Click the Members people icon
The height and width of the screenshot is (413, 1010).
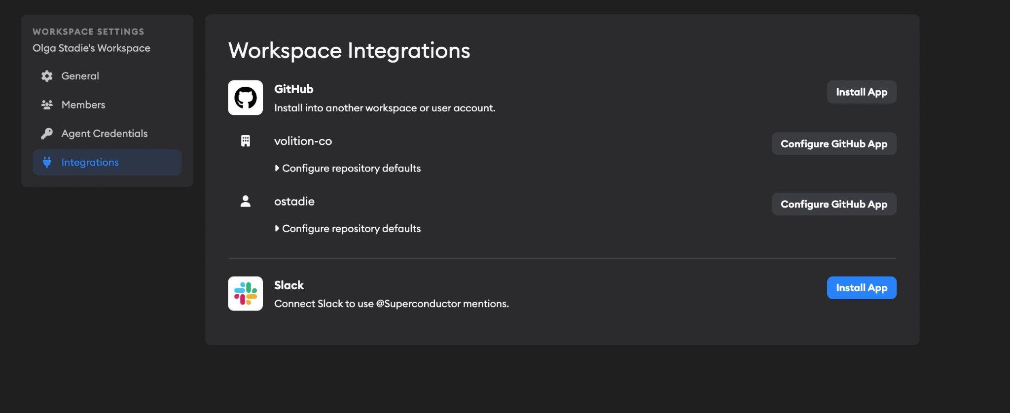click(47, 104)
